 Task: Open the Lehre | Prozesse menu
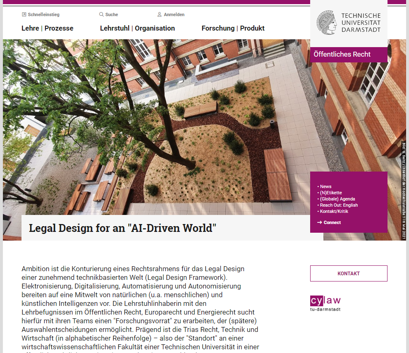pyautogui.click(x=47, y=28)
